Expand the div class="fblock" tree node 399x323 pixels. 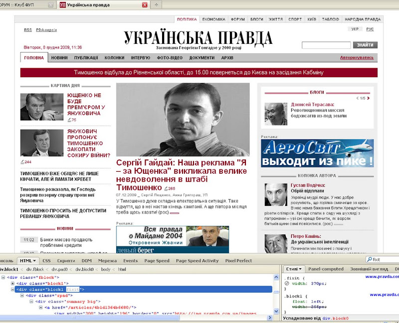[2, 277]
